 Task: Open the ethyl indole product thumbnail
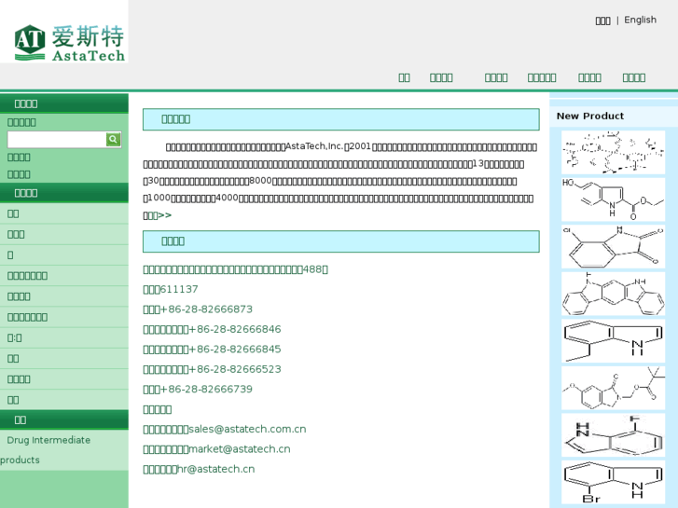tap(613, 340)
